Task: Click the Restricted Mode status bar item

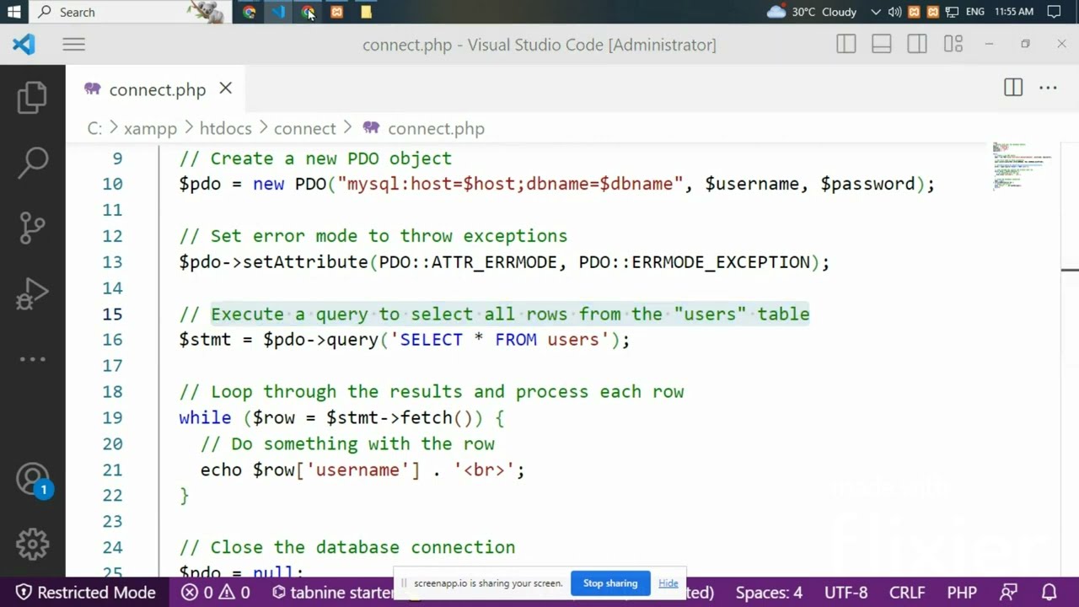Action: click(x=86, y=592)
